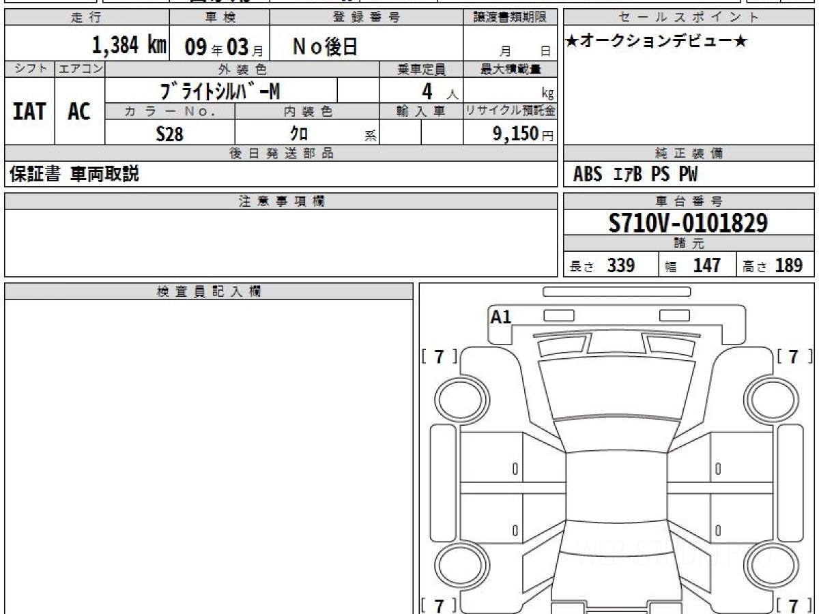The image size is (819, 614).
Task: Click the chassis number S710V-0101829
Action: (x=688, y=223)
